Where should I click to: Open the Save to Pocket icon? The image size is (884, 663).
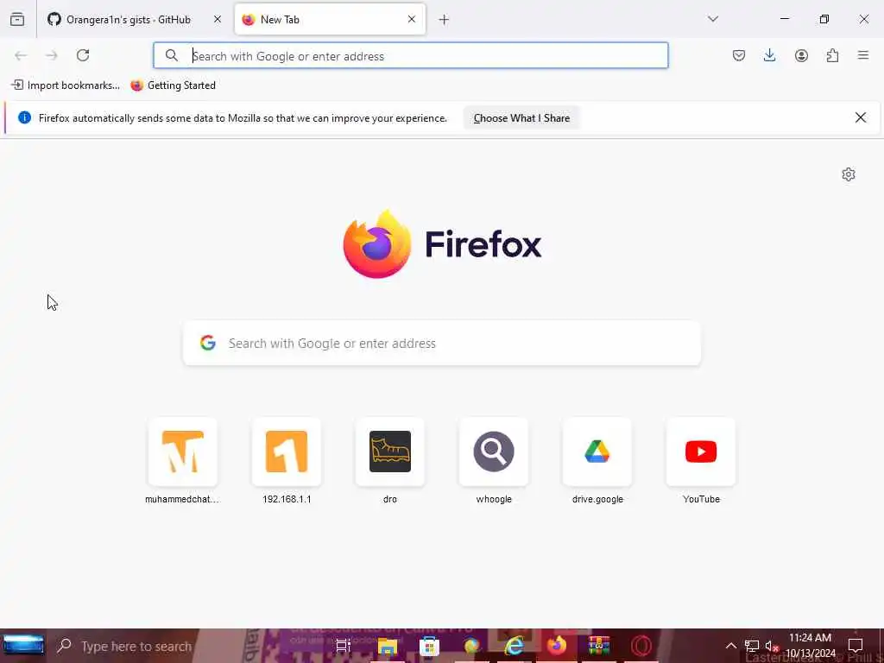point(739,55)
